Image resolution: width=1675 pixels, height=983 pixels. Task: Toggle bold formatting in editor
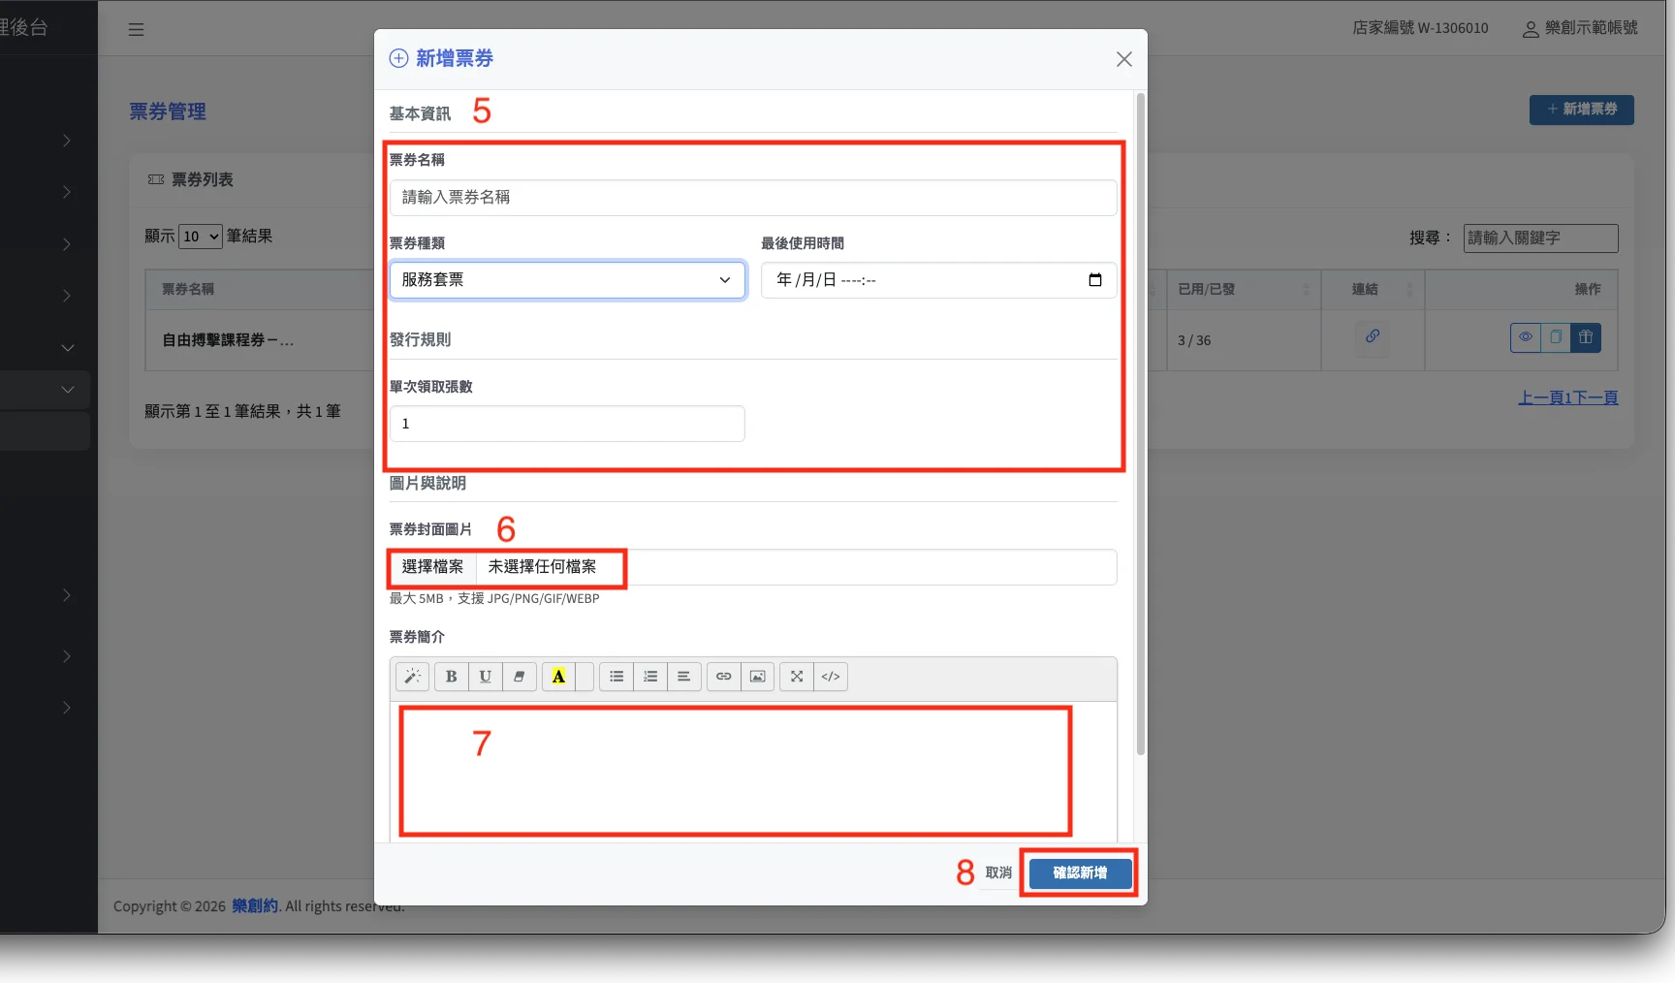click(451, 677)
